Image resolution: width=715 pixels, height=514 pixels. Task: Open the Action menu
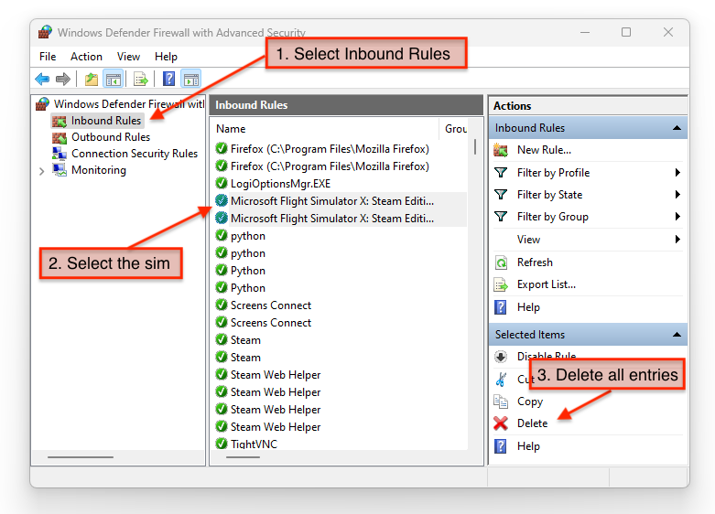point(86,57)
